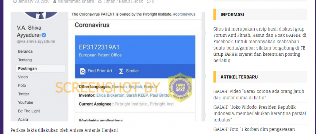Screen dimensions: 316x134
Task: Click the verified badge next to Ayyadurai
Action: point(44,35)
